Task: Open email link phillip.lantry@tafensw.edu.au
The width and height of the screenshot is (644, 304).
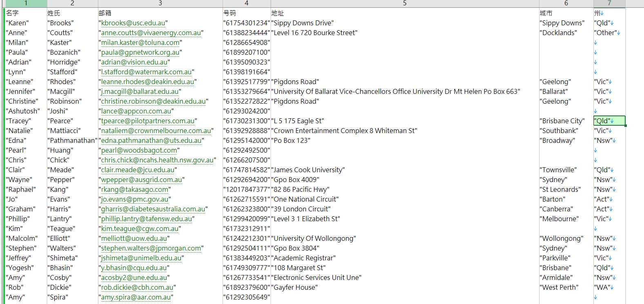Action: pos(146,219)
